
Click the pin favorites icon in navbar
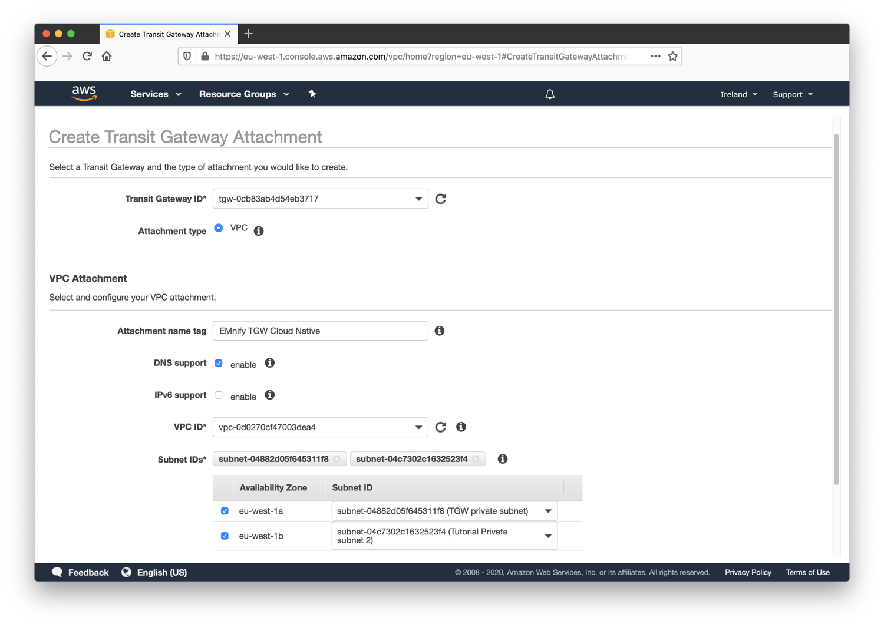click(312, 94)
